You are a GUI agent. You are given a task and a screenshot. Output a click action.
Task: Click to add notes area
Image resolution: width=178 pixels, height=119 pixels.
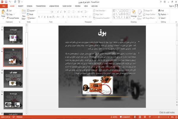coord(167,112)
